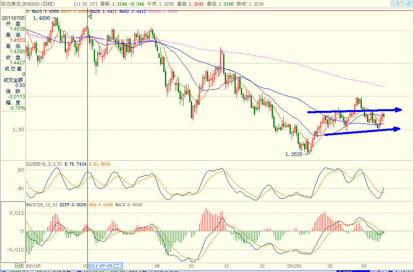Image resolution: width=414 pixels, height=272 pixels.
Task: Click the 09 month label on time axis
Action: 157,266
